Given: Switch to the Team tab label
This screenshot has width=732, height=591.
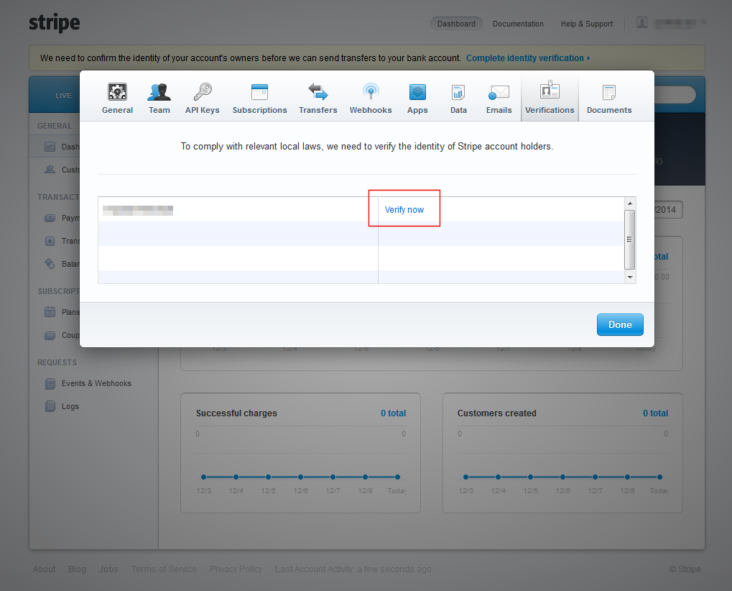Looking at the screenshot, I should coord(159,110).
